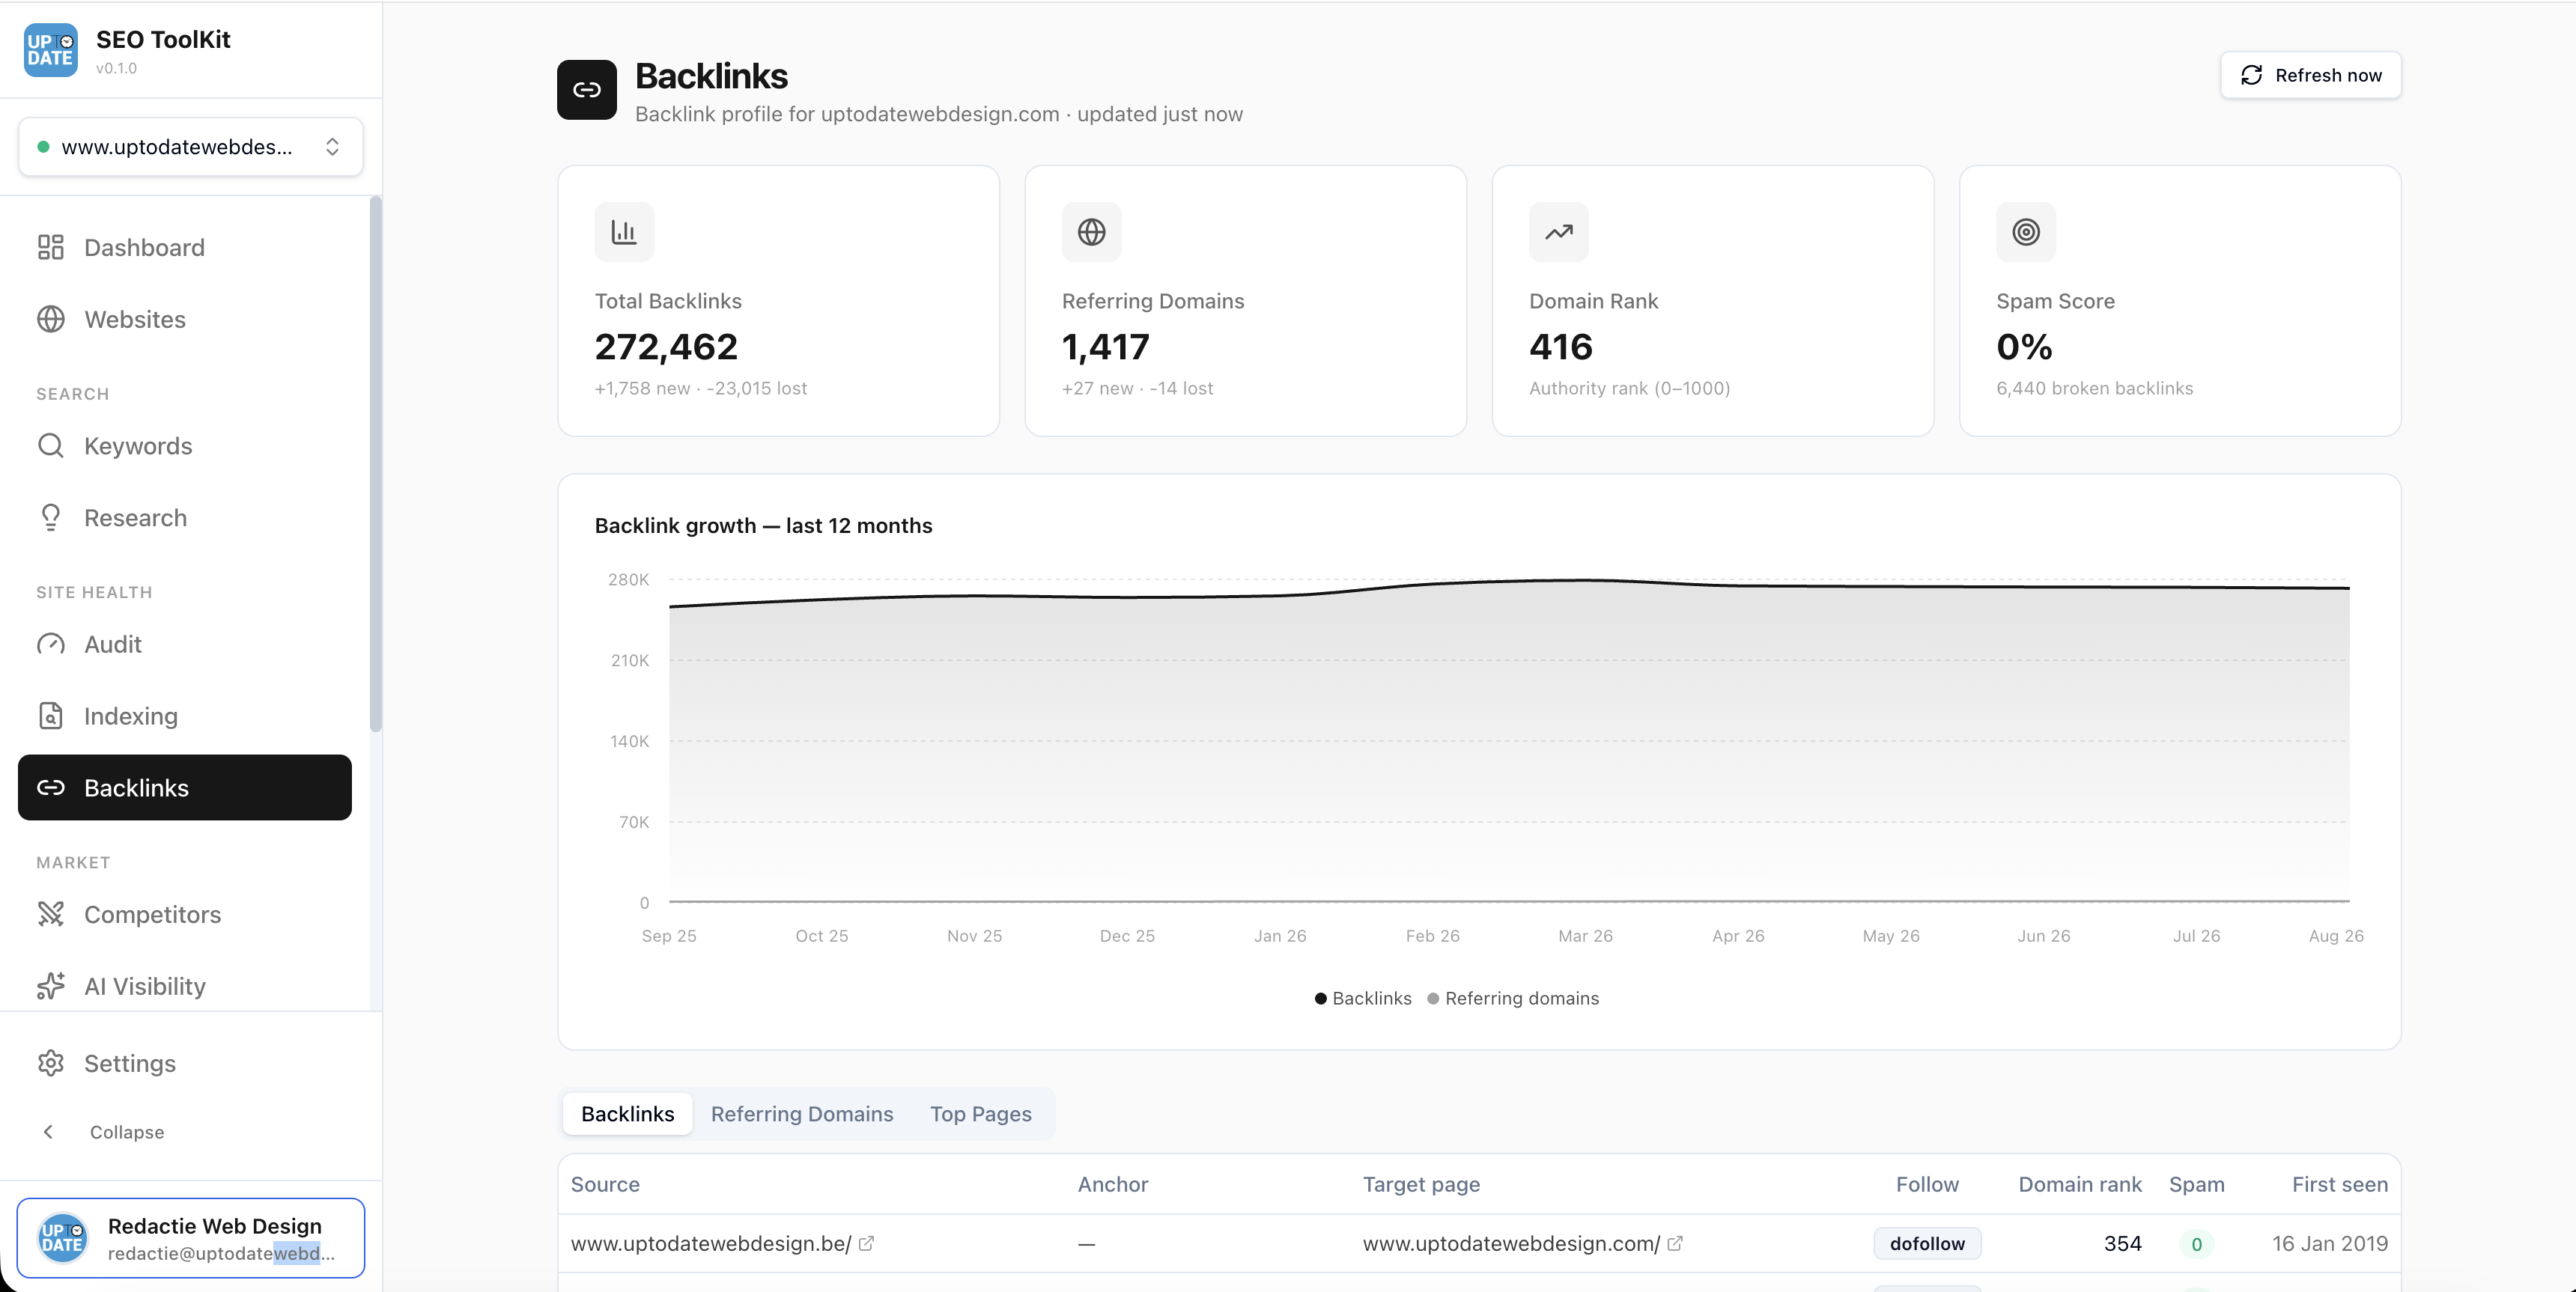This screenshot has height=1292, width=2576.
Task: Select the Backlinks table tab
Action: (x=628, y=1114)
